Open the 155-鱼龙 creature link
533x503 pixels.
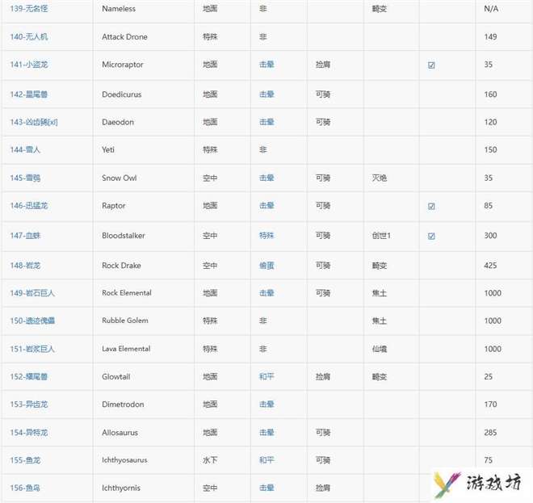click(x=25, y=460)
